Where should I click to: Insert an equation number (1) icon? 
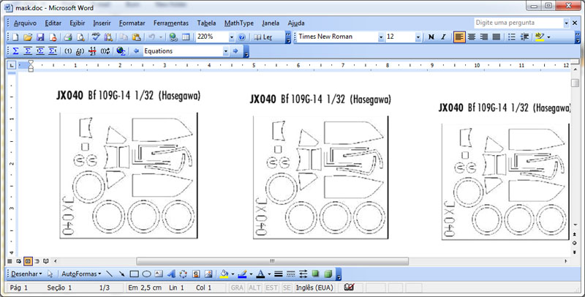click(68, 51)
